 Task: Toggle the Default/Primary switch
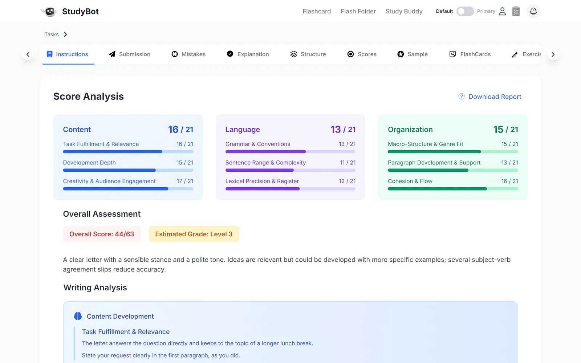coord(465,11)
